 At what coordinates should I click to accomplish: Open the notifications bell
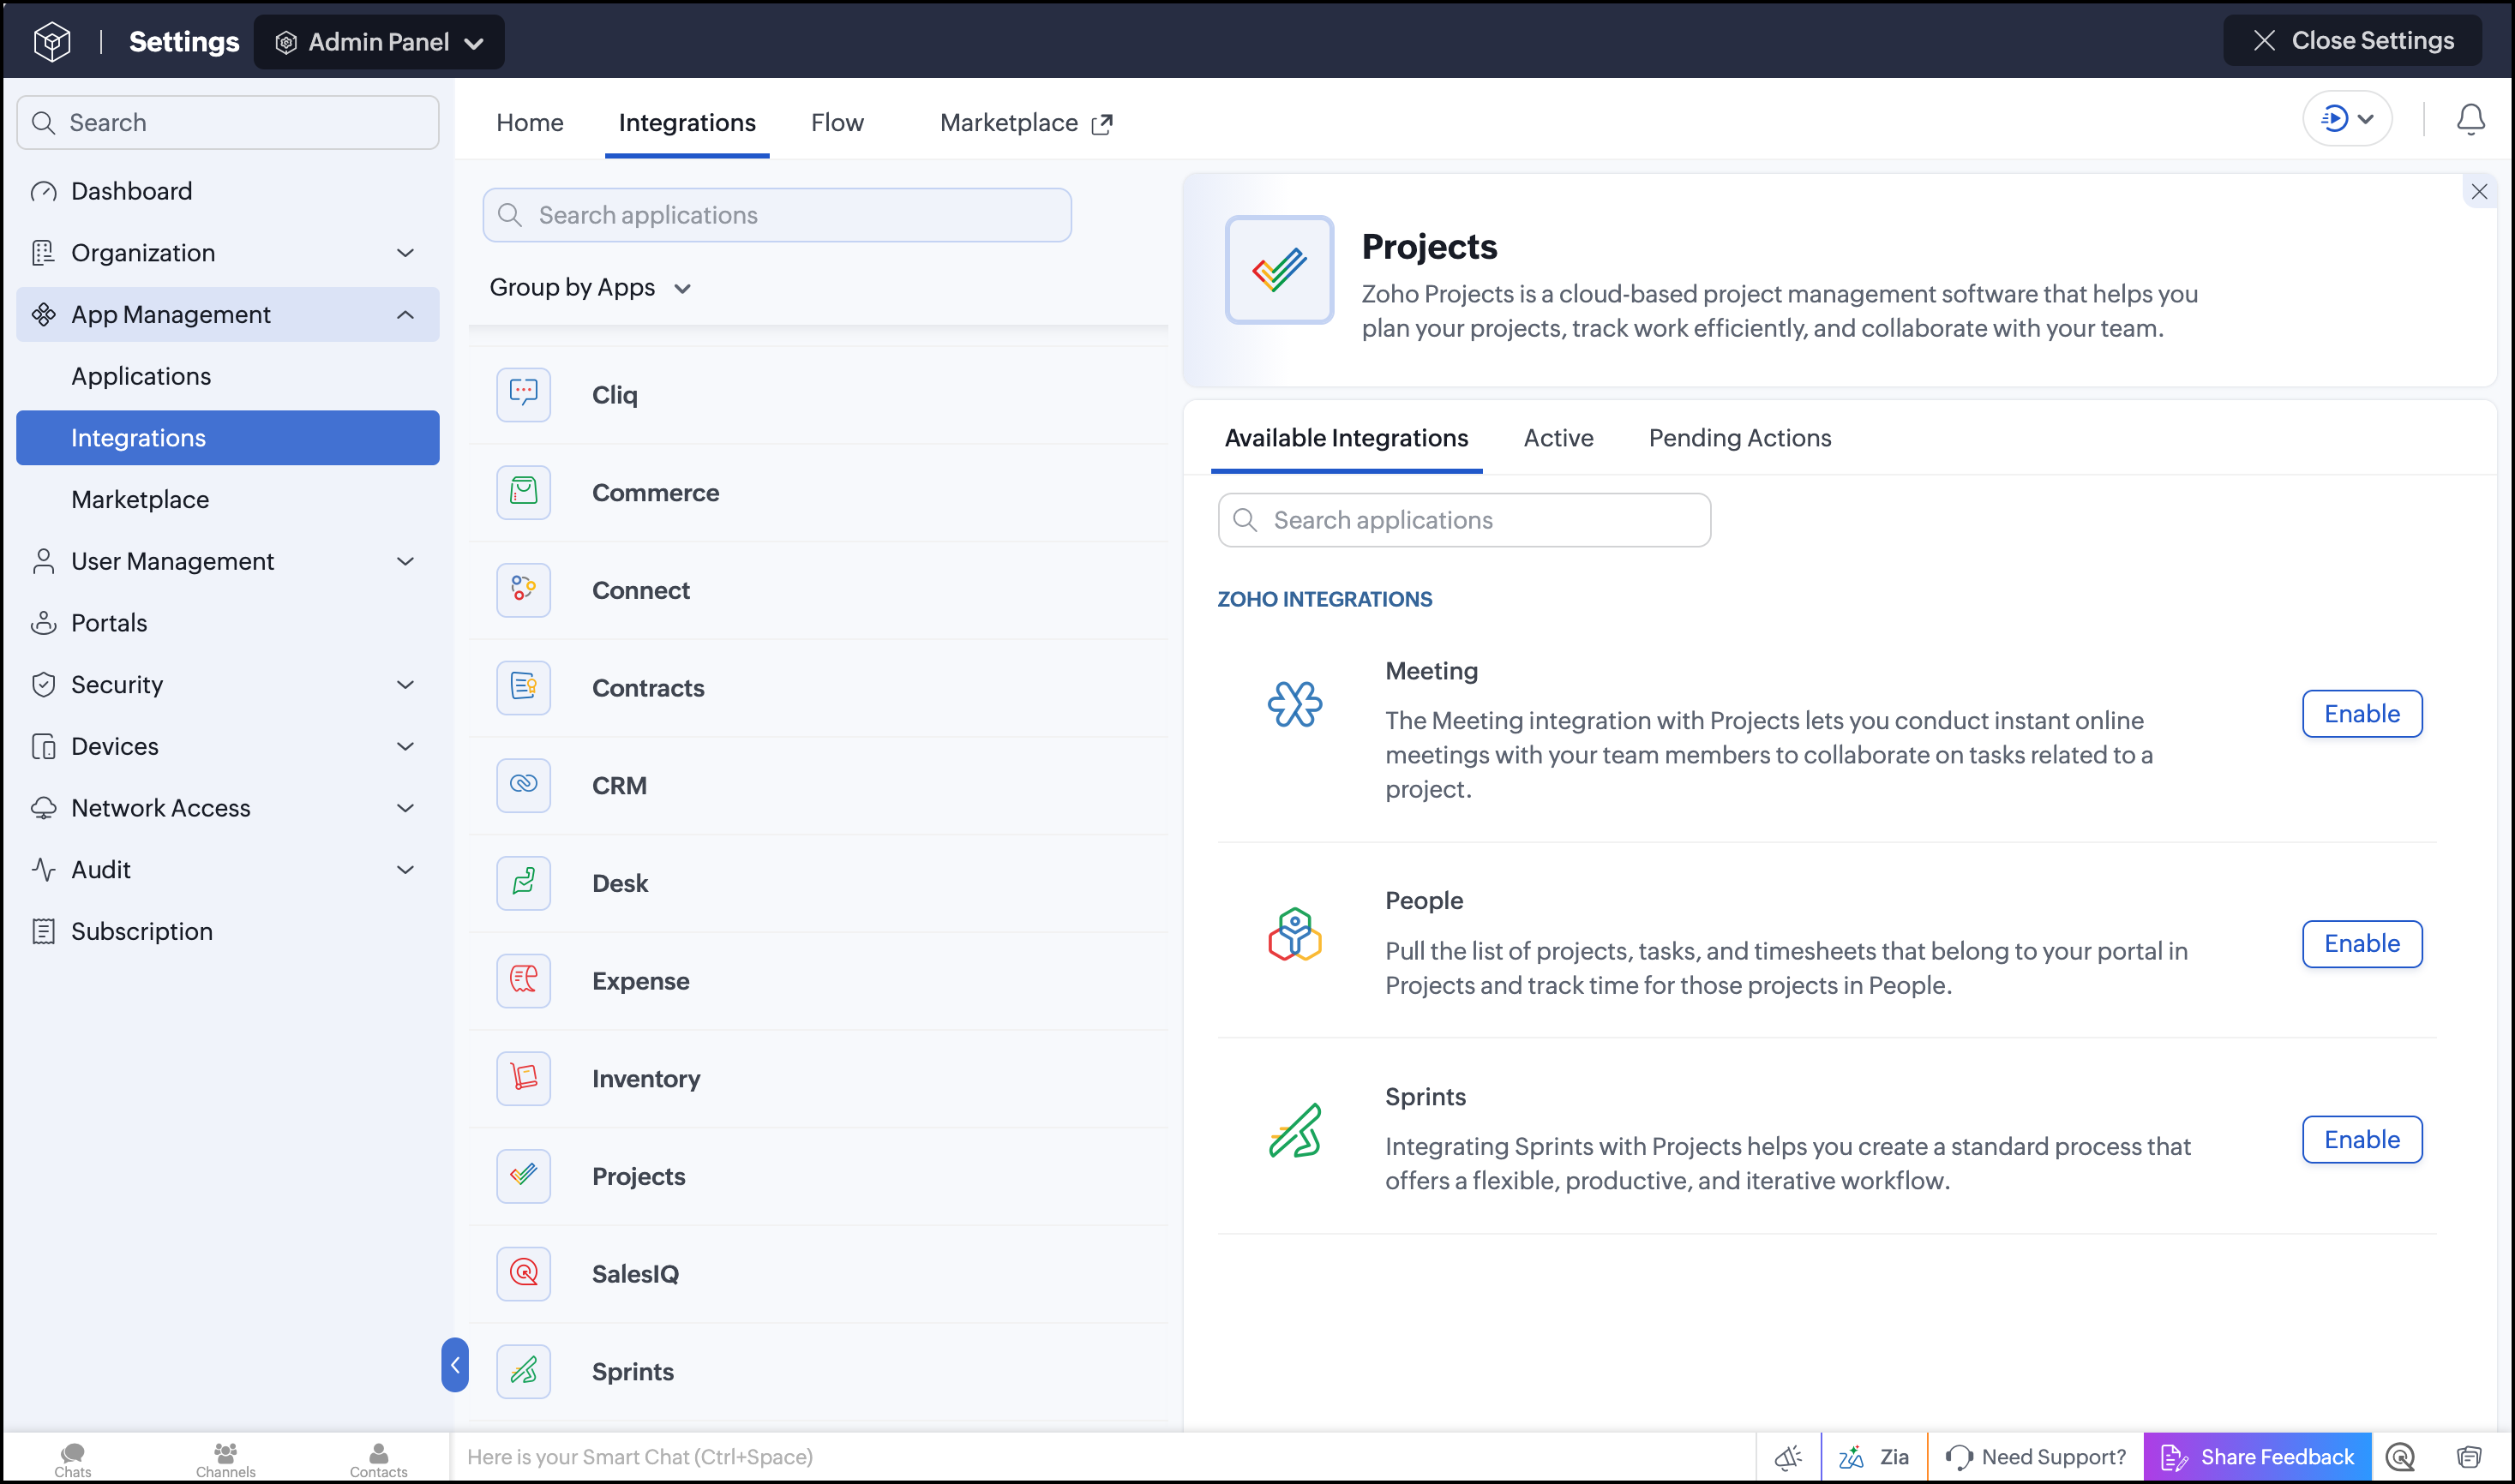pyautogui.click(x=2470, y=120)
